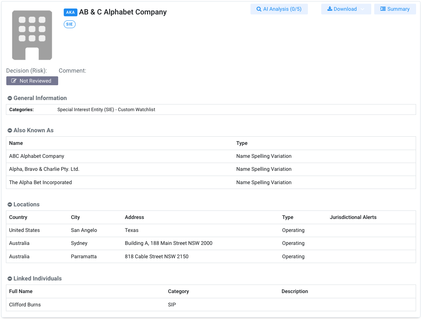The image size is (422, 319).
Task: Click the SIE category badge
Action: pos(69,24)
